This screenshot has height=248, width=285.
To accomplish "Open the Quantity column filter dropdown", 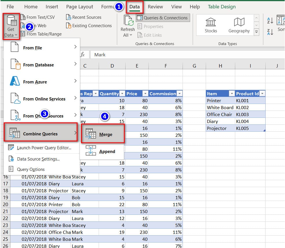I will (122, 94).
